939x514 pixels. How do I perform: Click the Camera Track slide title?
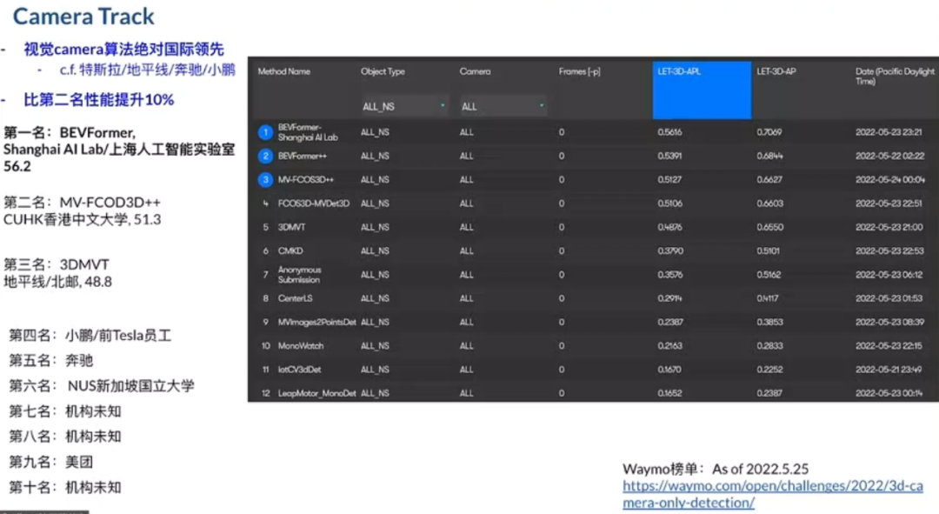coord(83,17)
